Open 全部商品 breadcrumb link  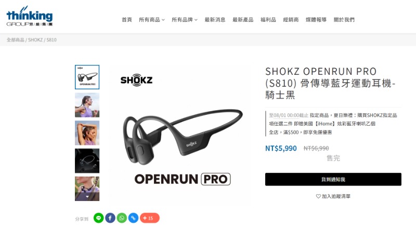pyautogui.click(x=16, y=39)
